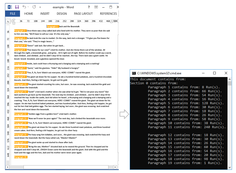The width and height of the screenshot is (236, 173).
Task: Click the cmd.exe window system icon
Action: (x=134, y=73)
